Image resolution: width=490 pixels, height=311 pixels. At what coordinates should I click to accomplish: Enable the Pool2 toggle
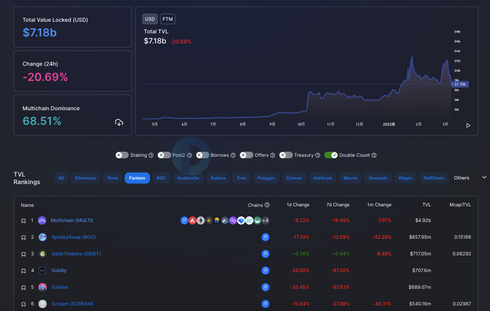(164, 155)
